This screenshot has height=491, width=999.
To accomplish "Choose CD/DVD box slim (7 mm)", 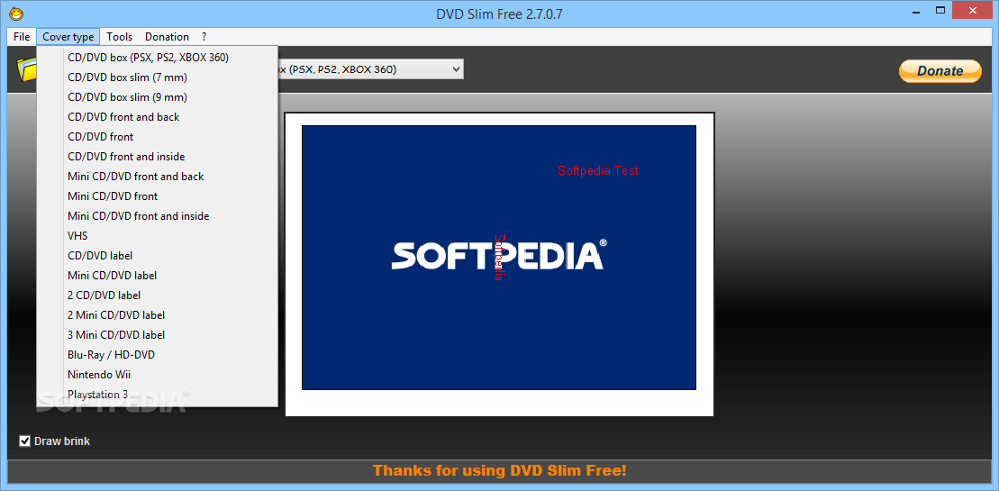I will pos(158,77).
